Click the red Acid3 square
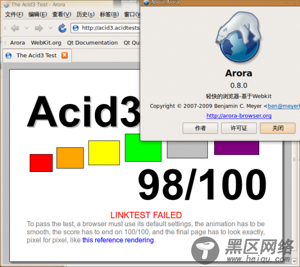 coord(41,163)
